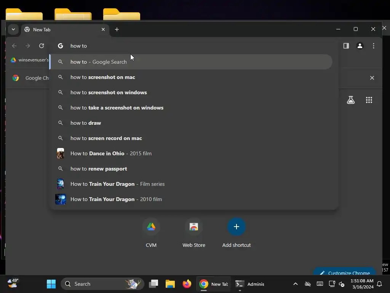Go forward using the forward arrow
Viewport: 390px width, 293px height.
[28, 46]
